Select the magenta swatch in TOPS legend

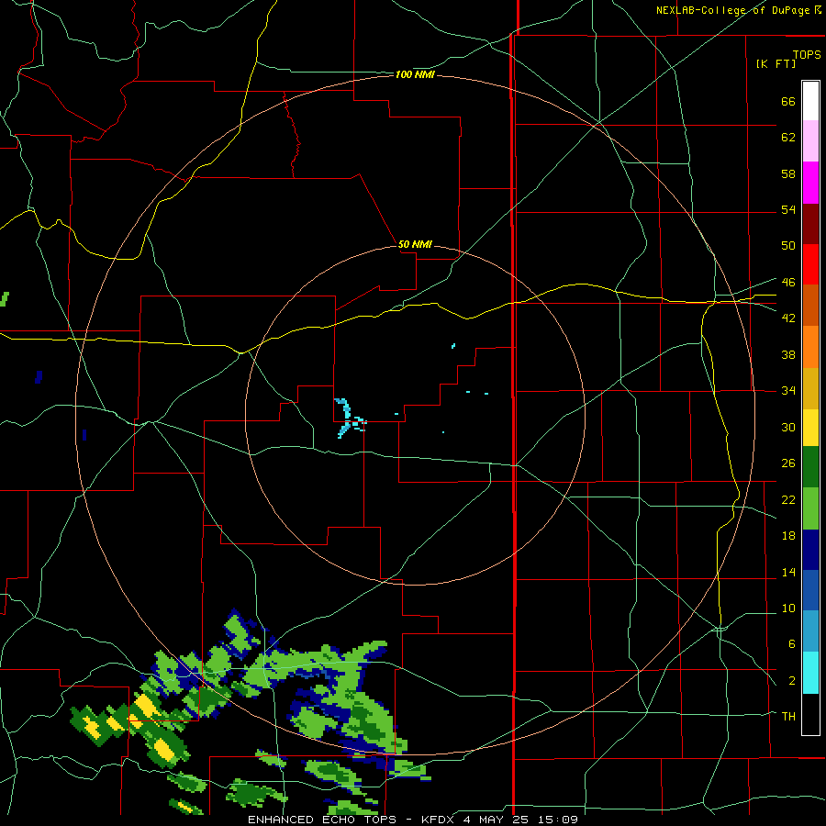(x=810, y=183)
